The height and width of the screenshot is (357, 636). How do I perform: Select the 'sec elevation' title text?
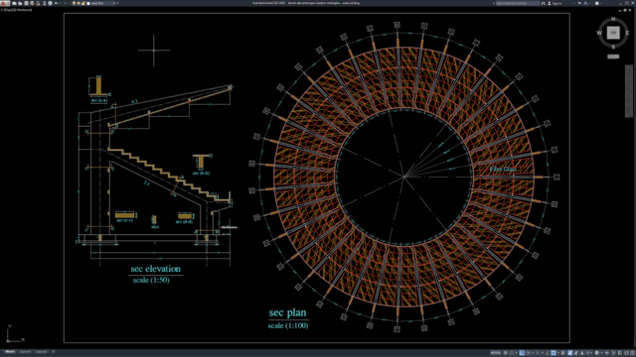pos(155,269)
